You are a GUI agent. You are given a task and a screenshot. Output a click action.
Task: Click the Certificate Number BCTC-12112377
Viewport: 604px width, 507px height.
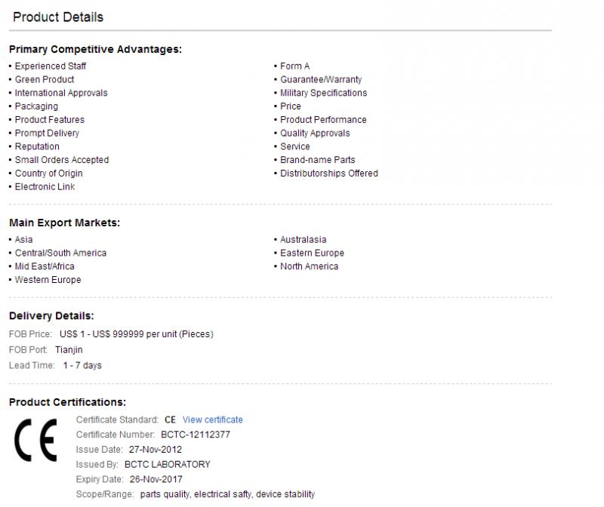pyautogui.click(x=196, y=435)
